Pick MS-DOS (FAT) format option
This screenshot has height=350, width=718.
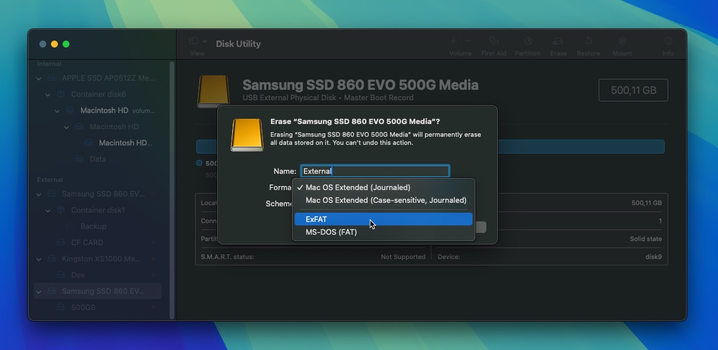(x=383, y=232)
